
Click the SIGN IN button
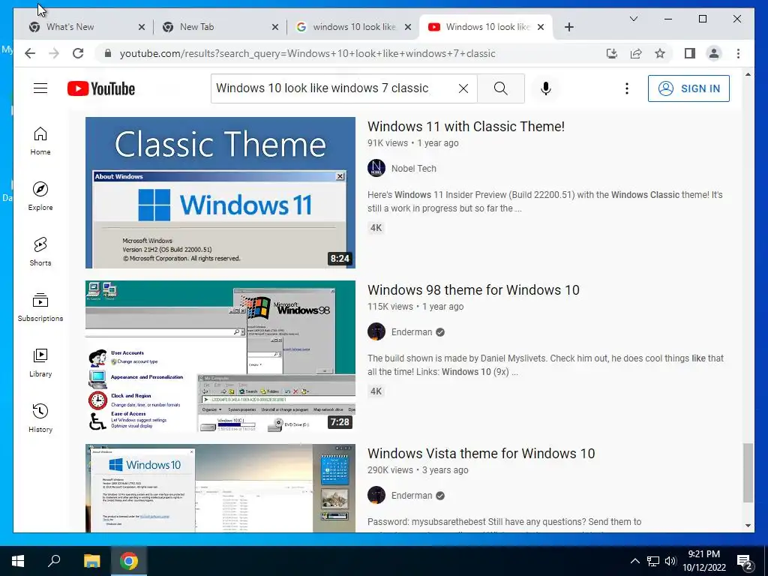688,88
